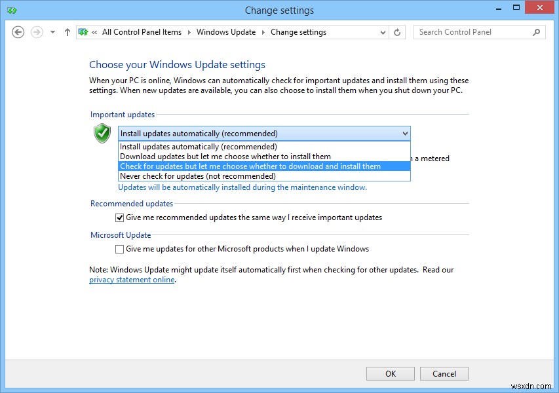Click the green security shield icon
This screenshot has width=559, height=393.
pyautogui.click(x=102, y=133)
